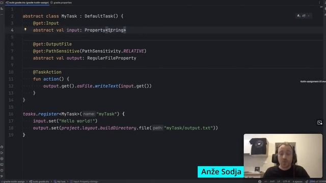This screenshot has width=326, height=183.
Task: Open the LF line separator selector
Action: pos(279,181)
